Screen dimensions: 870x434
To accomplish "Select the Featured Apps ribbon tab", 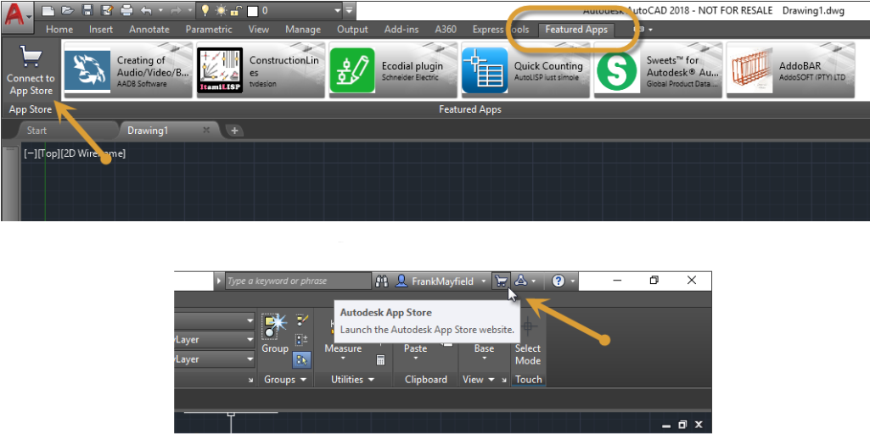I will (x=576, y=30).
